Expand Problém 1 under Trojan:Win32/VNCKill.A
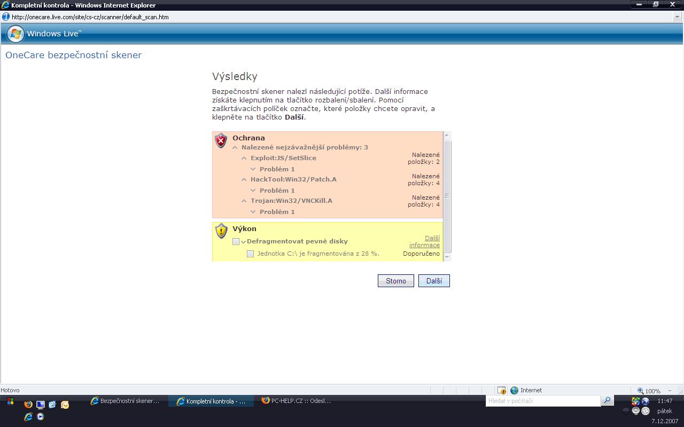 point(253,212)
